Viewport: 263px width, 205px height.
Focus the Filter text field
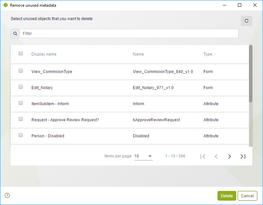[129, 33]
